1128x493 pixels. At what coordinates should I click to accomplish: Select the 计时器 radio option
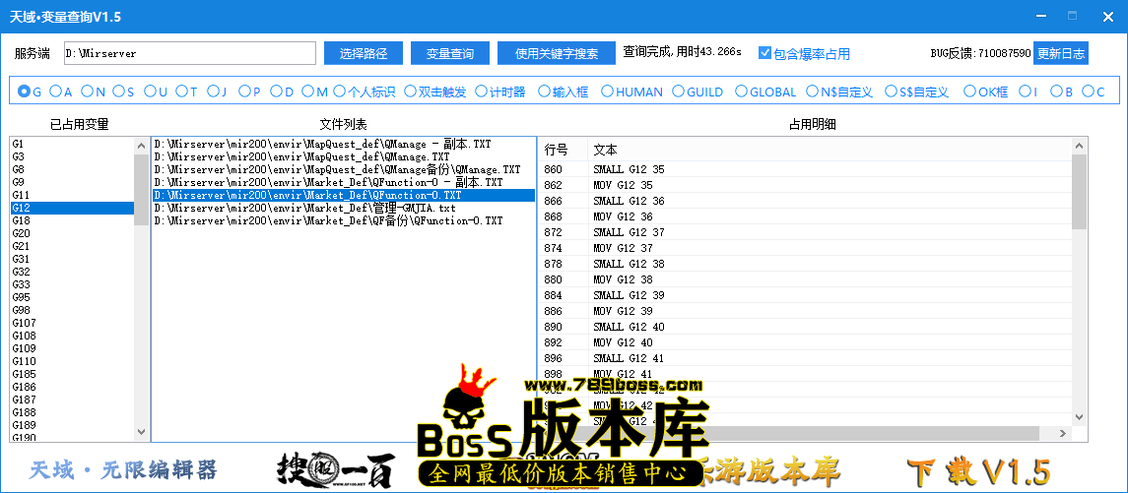point(500,92)
